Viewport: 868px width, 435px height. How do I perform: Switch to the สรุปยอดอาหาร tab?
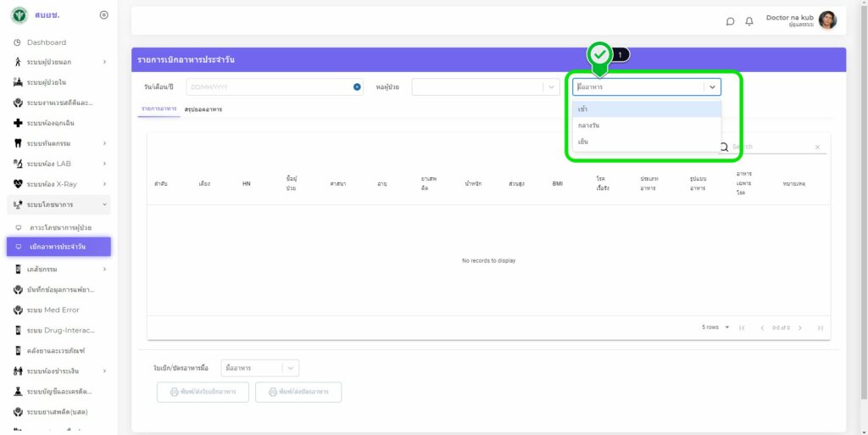(203, 109)
